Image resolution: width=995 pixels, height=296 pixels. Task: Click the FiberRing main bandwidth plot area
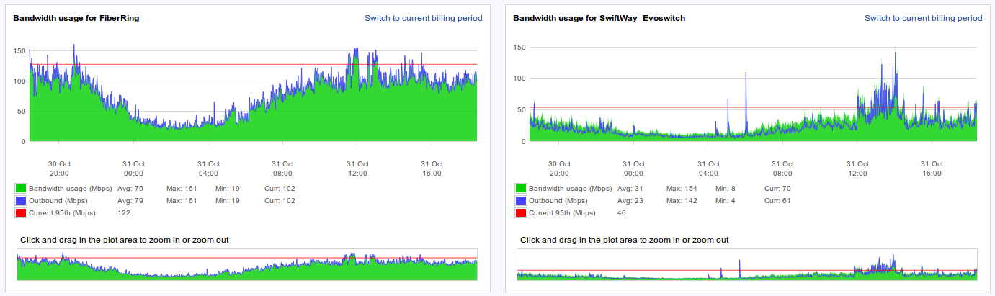point(253,92)
